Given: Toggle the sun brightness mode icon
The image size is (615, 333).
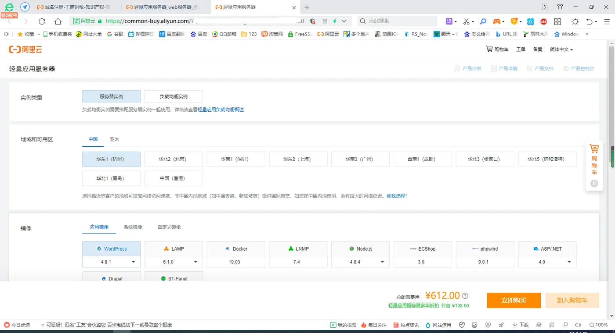Looking at the screenshot, I should (575, 21).
